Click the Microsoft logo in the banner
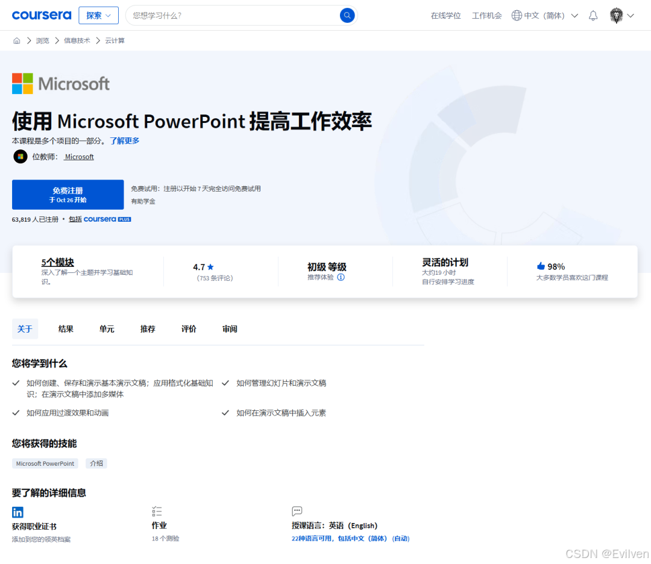 click(61, 83)
